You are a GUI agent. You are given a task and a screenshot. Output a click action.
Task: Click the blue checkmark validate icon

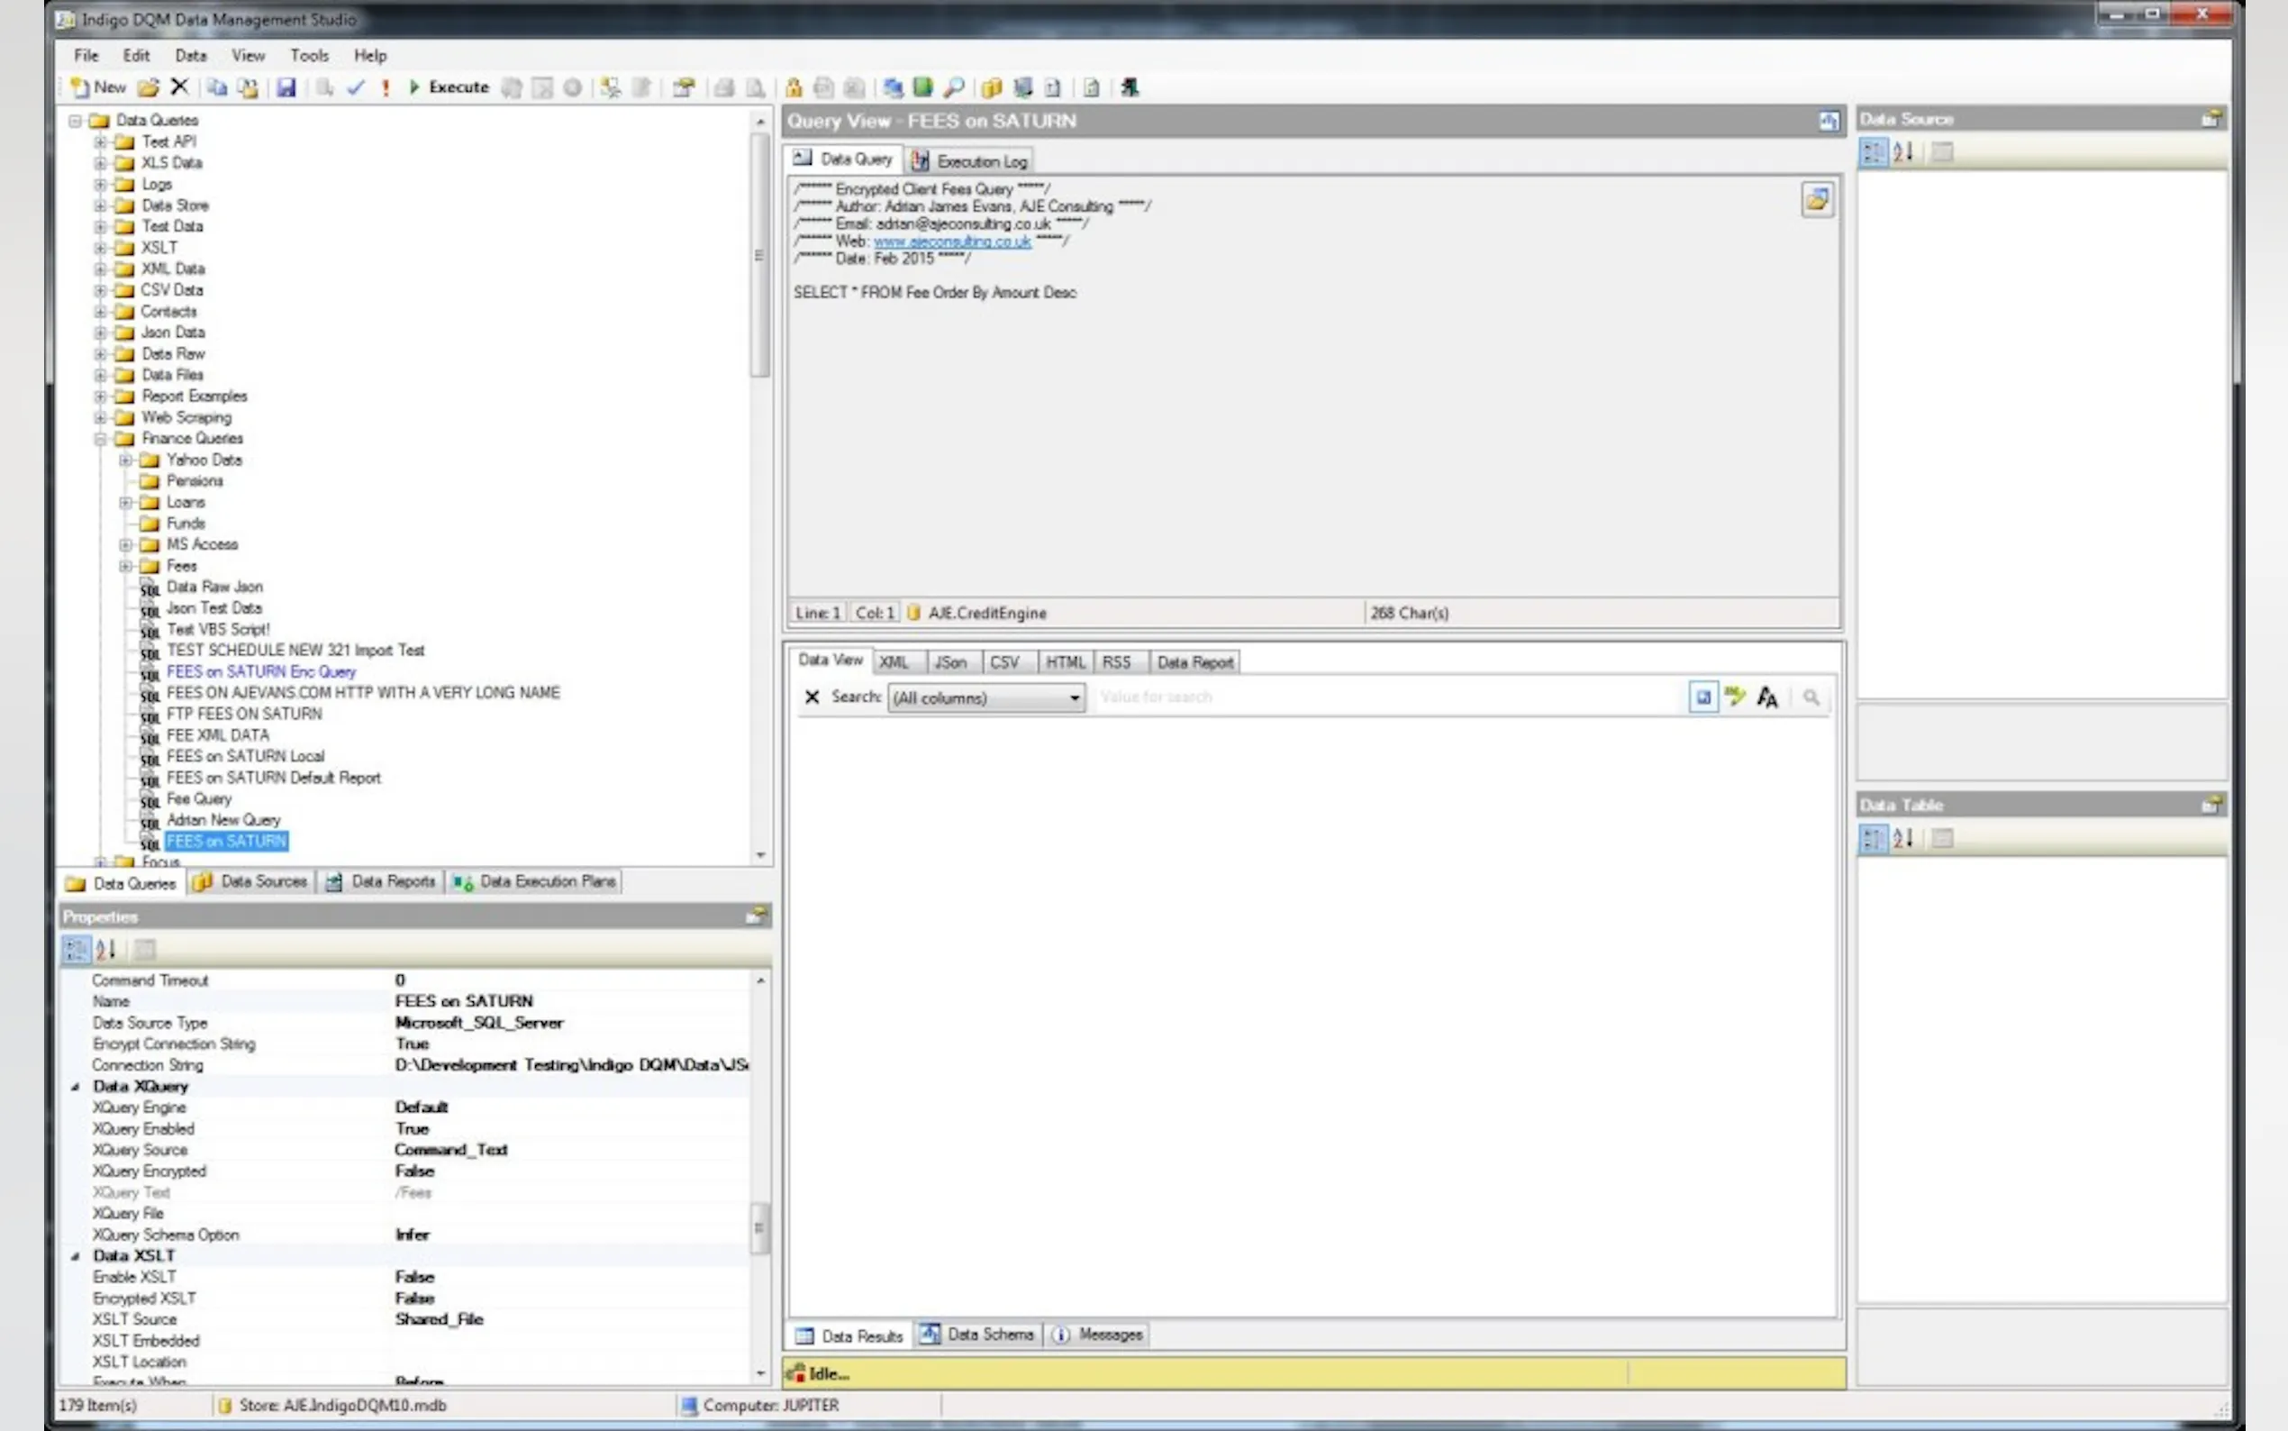(356, 88)
